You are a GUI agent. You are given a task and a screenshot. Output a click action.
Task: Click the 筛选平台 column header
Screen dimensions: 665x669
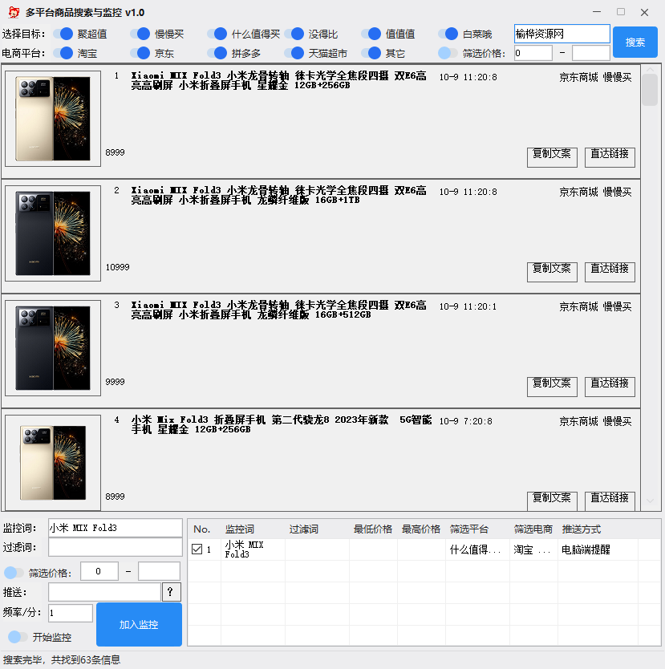click(469, 529)
